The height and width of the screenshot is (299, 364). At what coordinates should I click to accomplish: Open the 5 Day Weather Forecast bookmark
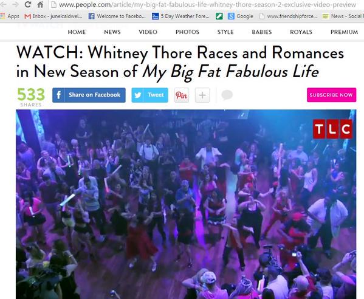[x=180, y=16]
